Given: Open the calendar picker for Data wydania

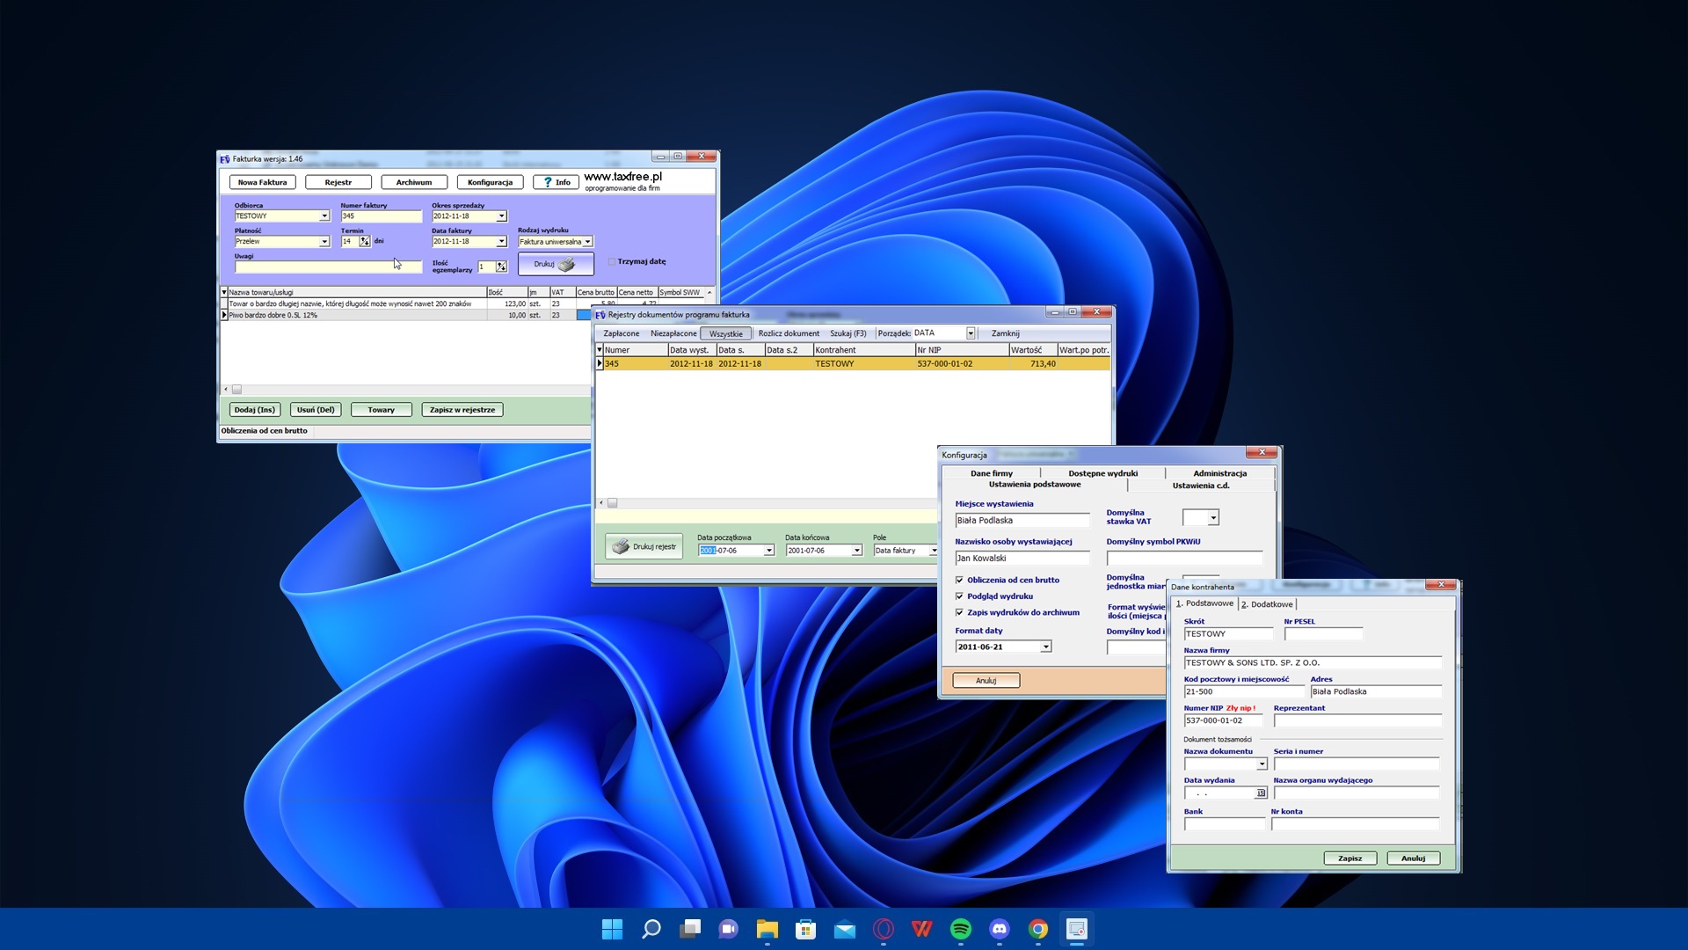Looking at the screenshot, I should [x=1261, y=793].
